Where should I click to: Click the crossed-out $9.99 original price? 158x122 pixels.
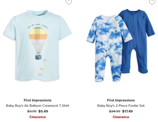click(32, 111)
